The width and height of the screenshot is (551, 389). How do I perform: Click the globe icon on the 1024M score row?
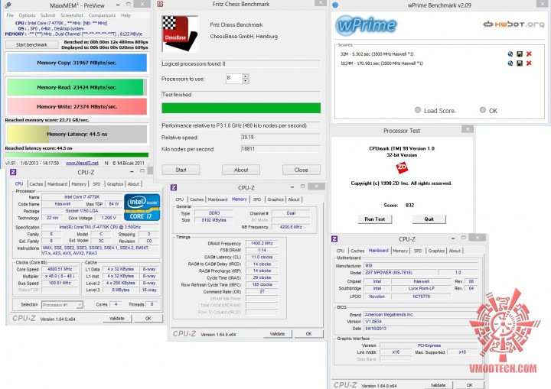(x=510, y=63)
